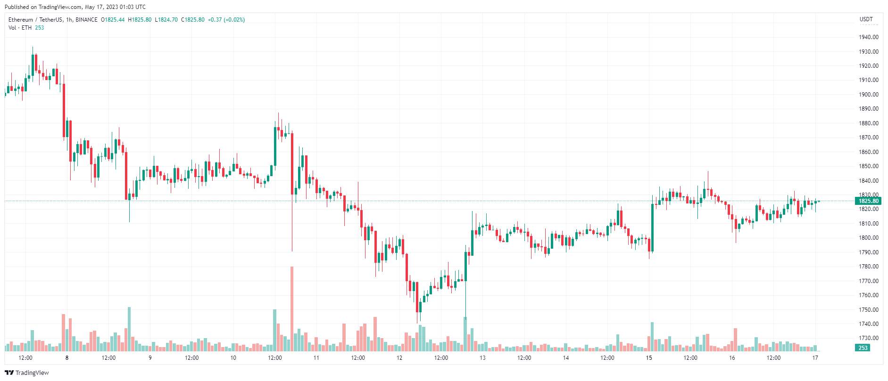This screenshot has height=381, width=888.
Task: Click the 1h interval label in the legend
Action: tap(69, 20)
